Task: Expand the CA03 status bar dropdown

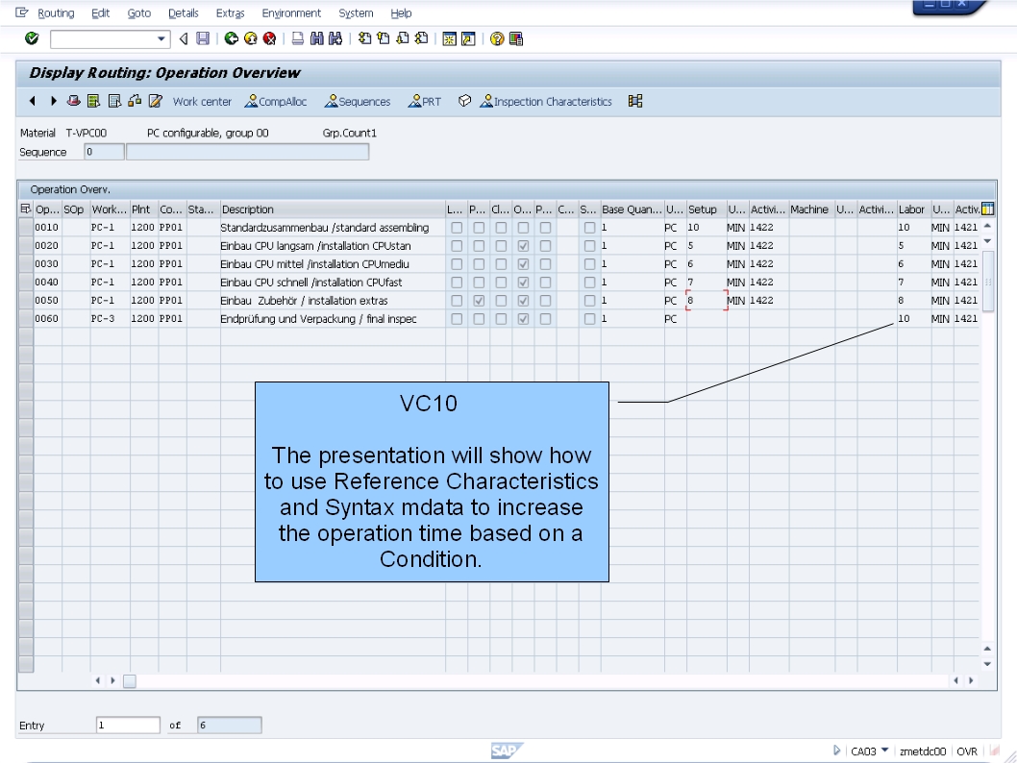Action: (884, 751)
